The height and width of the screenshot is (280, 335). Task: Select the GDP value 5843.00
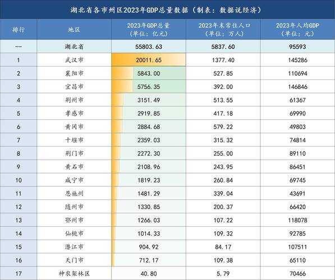tap(149, 73)
